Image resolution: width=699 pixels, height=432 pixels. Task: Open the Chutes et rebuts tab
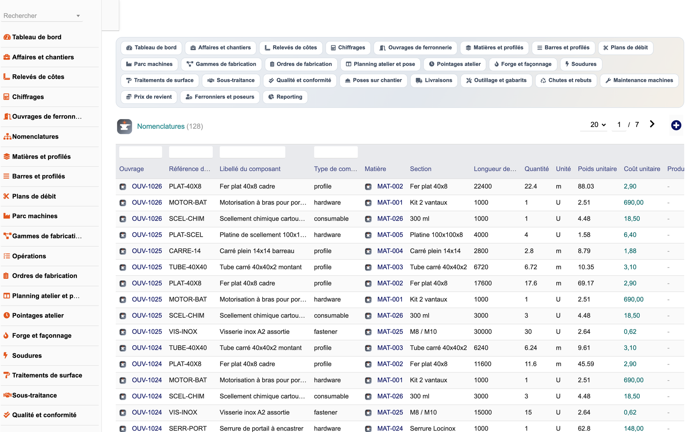tap(566, 80)
